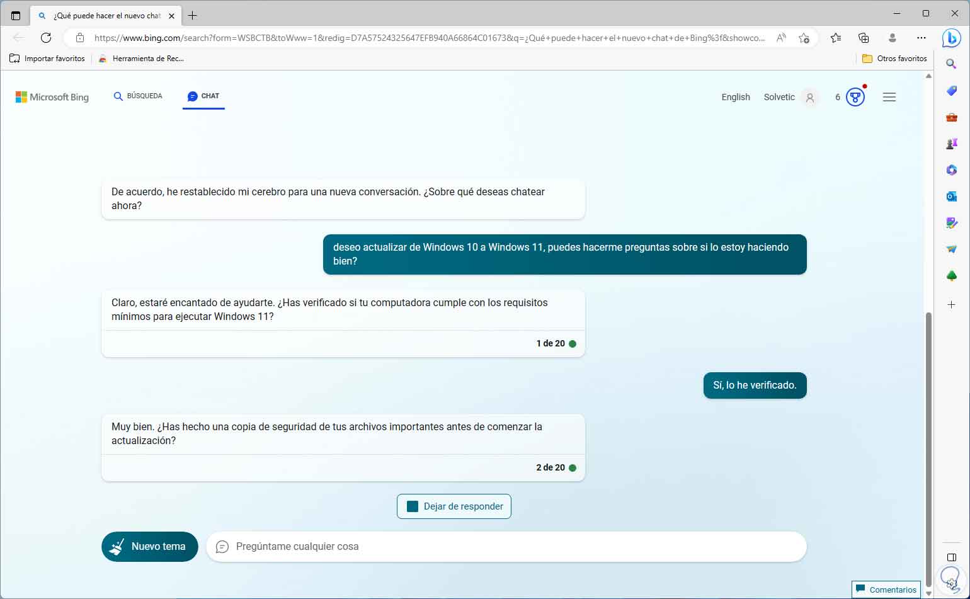This screenshot has width=970, height=599.
Task: Open the Tools briefcase icon in sidebar
Action: click(x=951, y=117)
